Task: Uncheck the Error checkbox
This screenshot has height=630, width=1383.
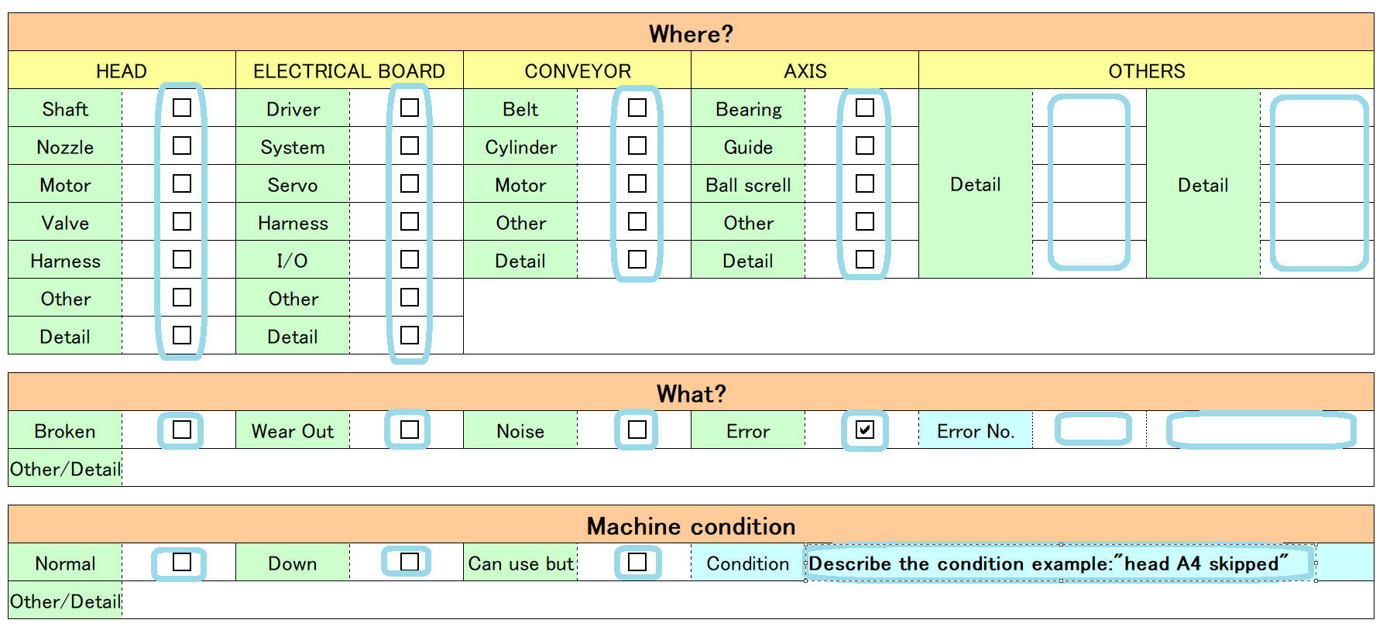Action: click(x=865, y=430)
